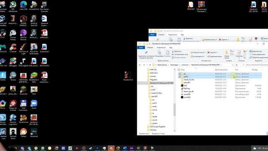Click Select All button in ribbon
268x151 pixels.
click(x=255, y=51)
